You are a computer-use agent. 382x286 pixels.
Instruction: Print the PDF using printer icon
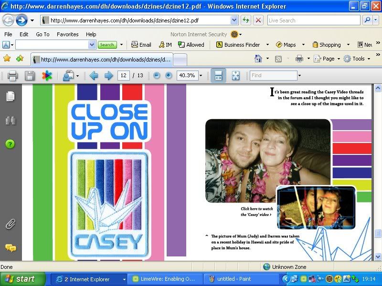tap(12, 76)
